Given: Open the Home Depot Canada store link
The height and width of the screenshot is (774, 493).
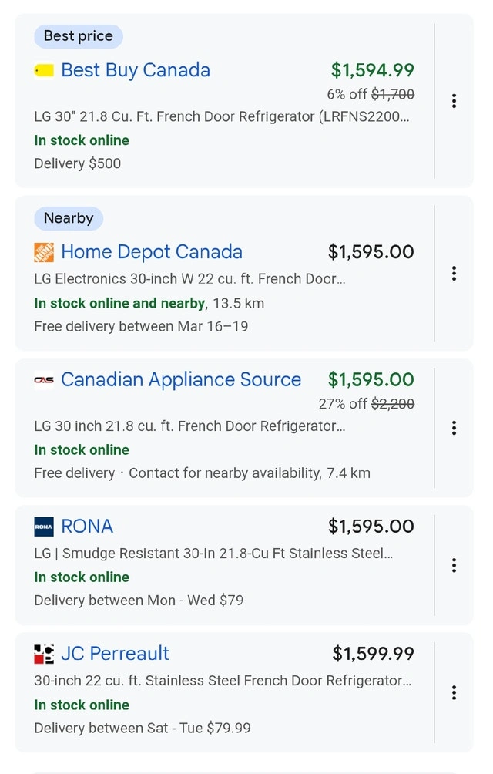Looking at the screenshot, I should [x=152, y=252].
